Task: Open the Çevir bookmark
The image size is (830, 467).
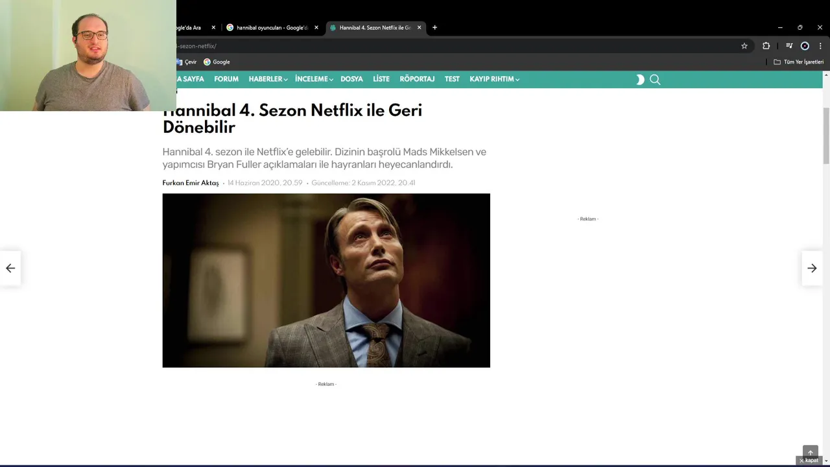Action: [x=186, y=62]
